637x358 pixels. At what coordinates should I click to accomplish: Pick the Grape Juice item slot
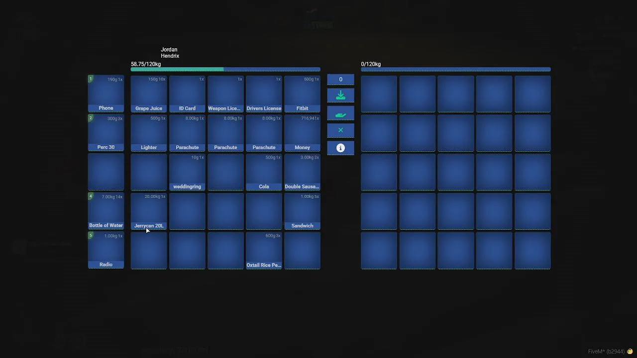click(x=149, y=94)
